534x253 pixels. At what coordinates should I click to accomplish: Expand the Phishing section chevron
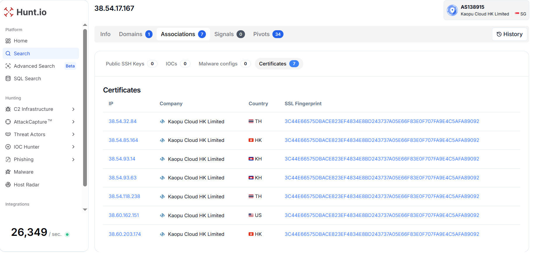pos(73,159)
